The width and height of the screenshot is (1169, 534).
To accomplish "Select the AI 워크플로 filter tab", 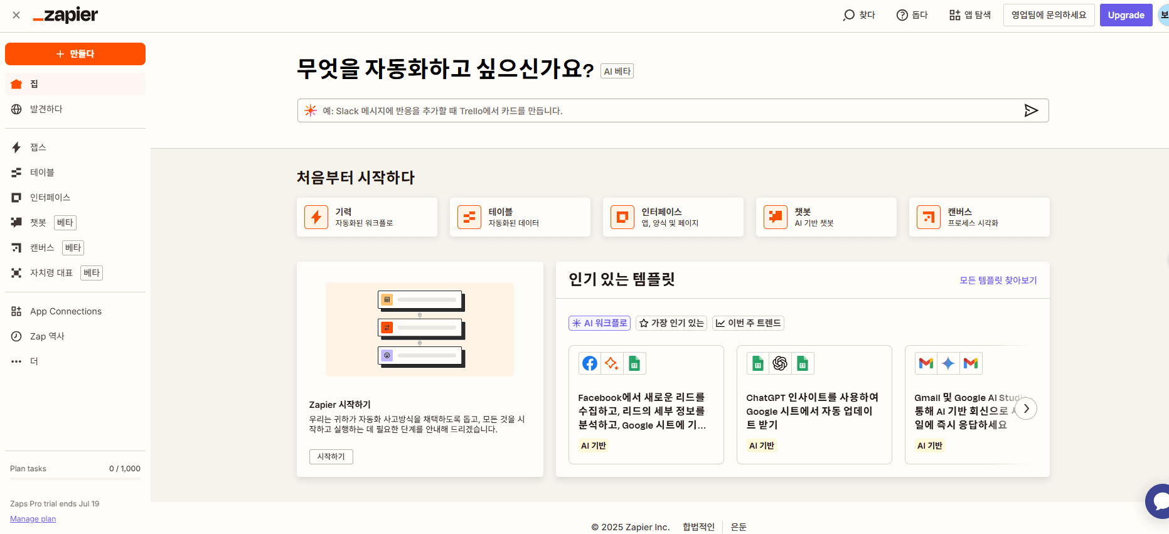I will pyautogui.click(x=599, y=323).
